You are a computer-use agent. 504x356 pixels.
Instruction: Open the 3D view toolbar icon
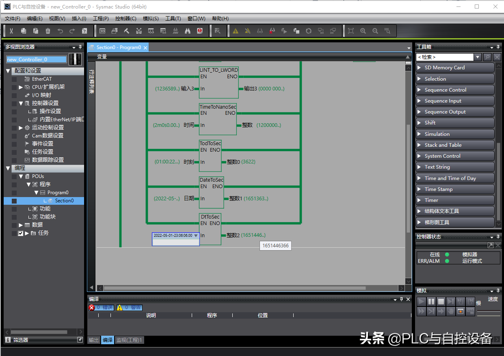102,31
